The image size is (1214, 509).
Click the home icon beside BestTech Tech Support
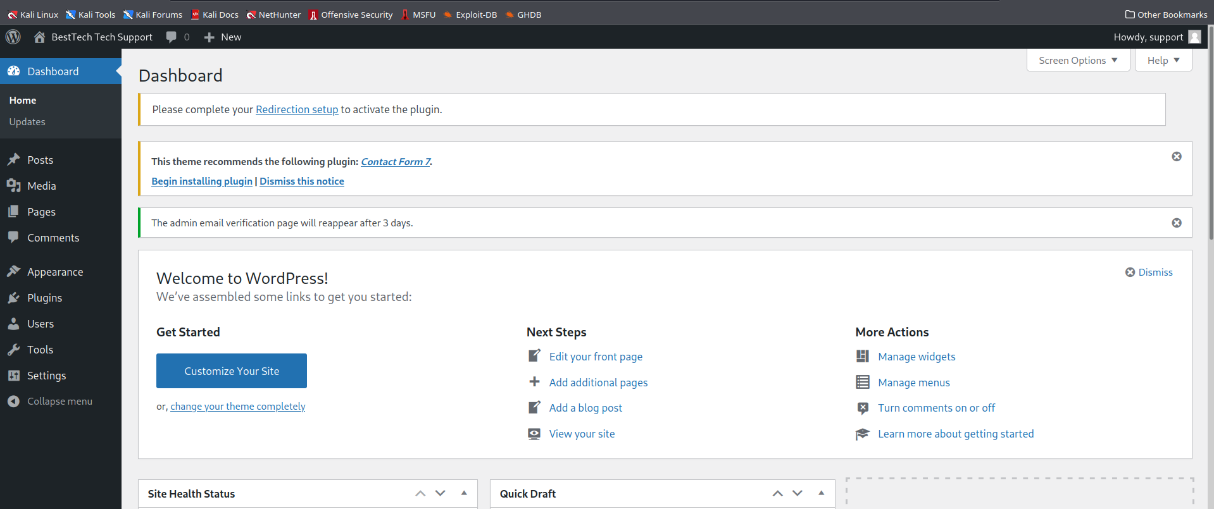[39, 37]
